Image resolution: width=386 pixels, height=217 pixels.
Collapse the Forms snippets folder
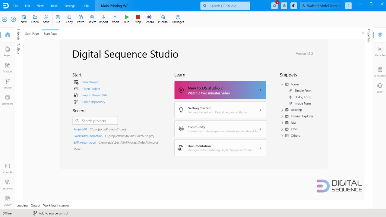coord(282,84)
